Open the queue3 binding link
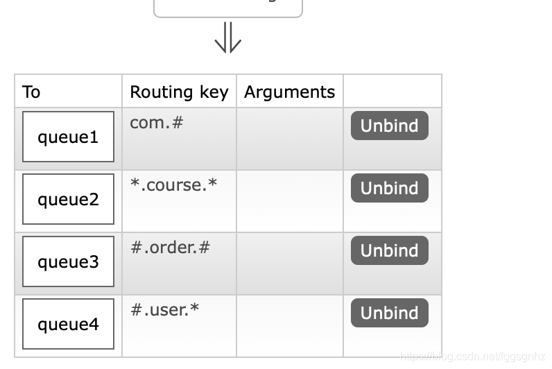The height and width of the screenshot is (369, 552). (x=68, y=261)
